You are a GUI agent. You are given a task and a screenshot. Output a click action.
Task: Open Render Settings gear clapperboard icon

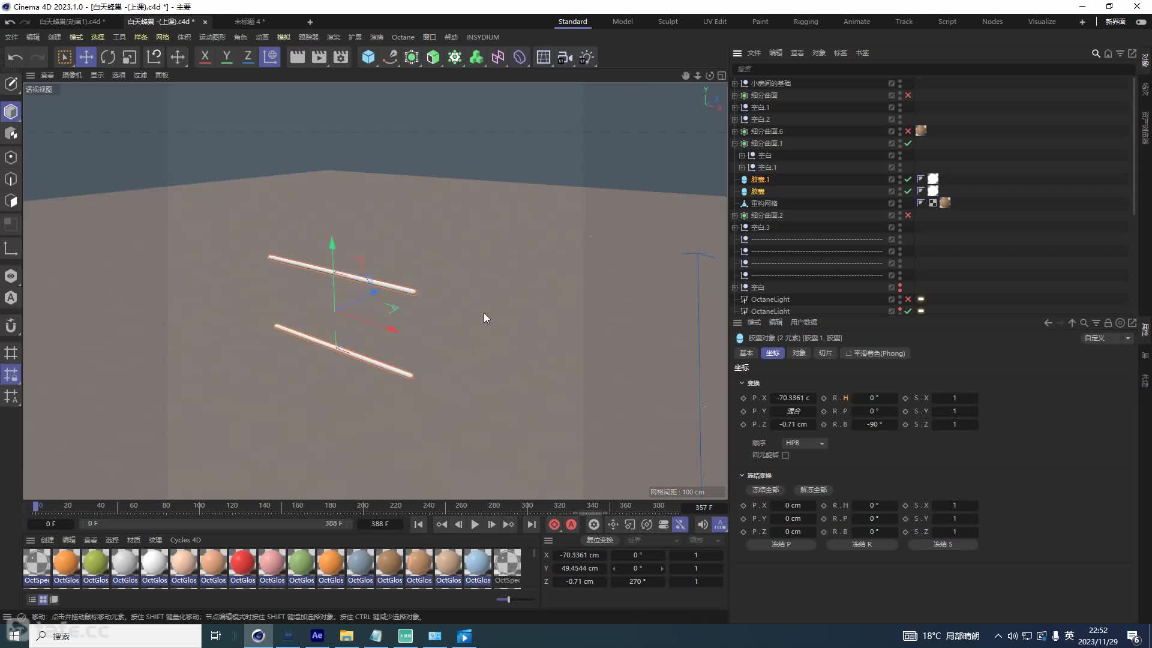pyautogui.click(x=341, y=57)
